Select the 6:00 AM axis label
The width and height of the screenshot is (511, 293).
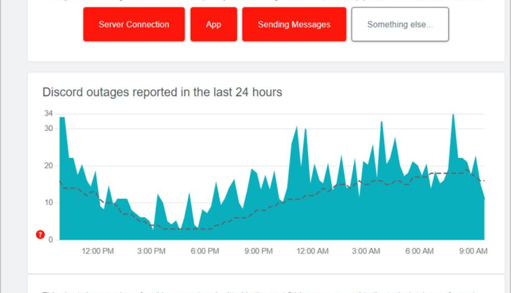click(420, 251)
